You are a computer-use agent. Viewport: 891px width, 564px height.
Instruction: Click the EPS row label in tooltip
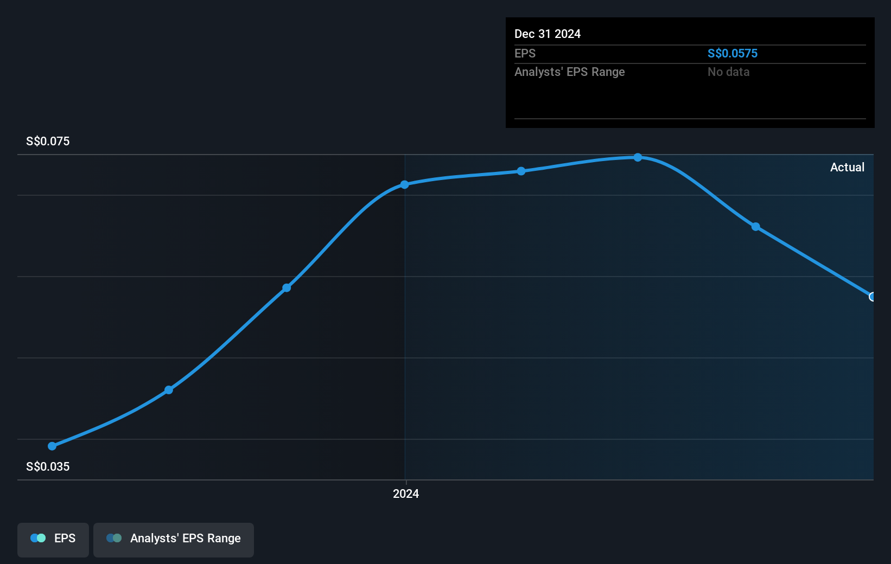(x=525, y=53)
